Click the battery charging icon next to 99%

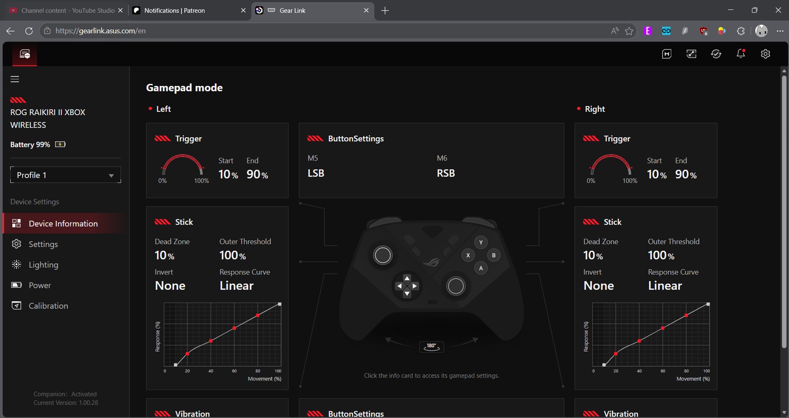click(x=60, y=144)
